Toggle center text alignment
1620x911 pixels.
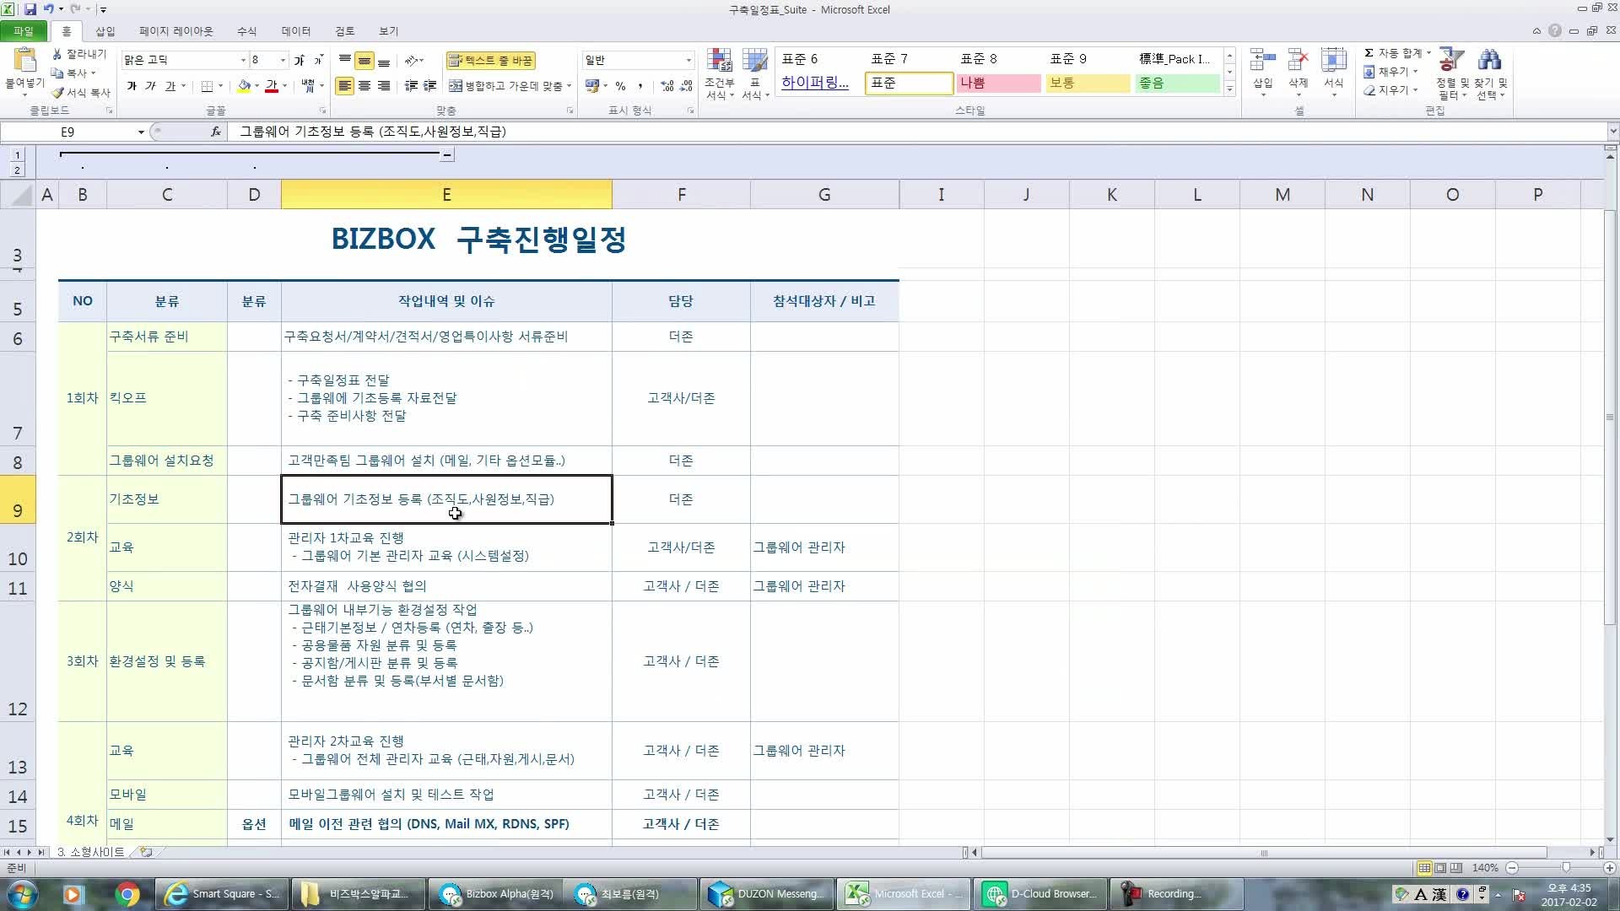point(364,86)
